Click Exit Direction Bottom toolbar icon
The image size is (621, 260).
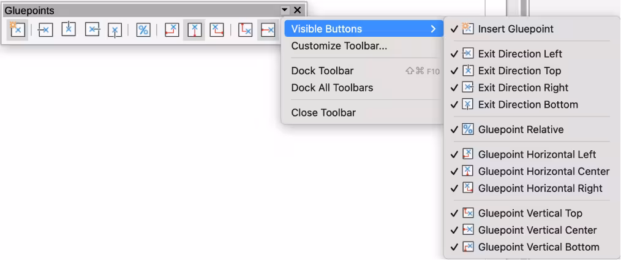point(115,29)
